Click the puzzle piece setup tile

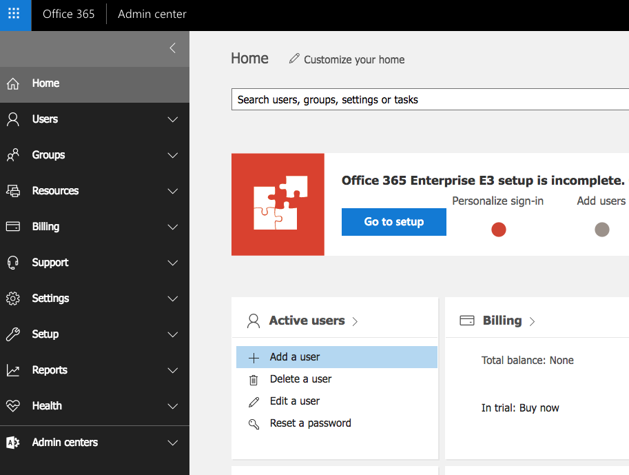point(278,204)
